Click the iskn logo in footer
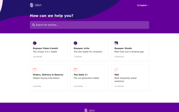The width and height of the screenshot is (179, 112). (89, 110)
